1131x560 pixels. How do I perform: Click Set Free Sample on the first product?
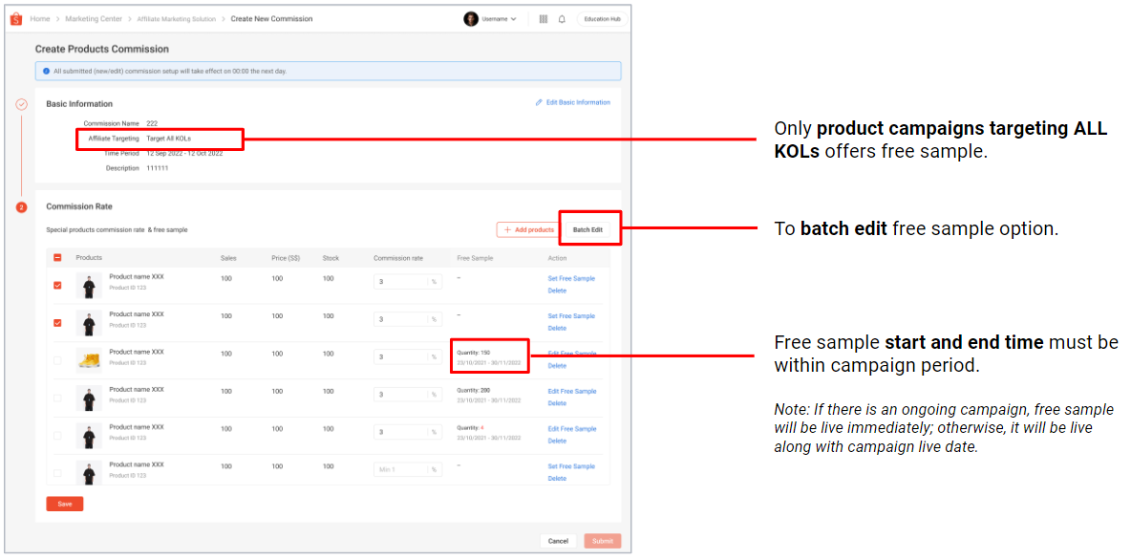pos(571,278)
